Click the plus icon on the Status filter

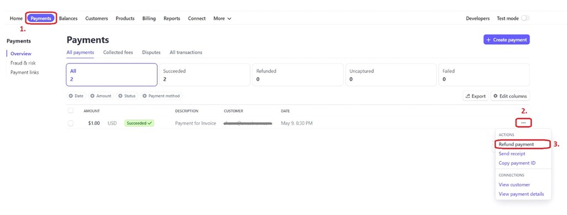click(120, 96)
